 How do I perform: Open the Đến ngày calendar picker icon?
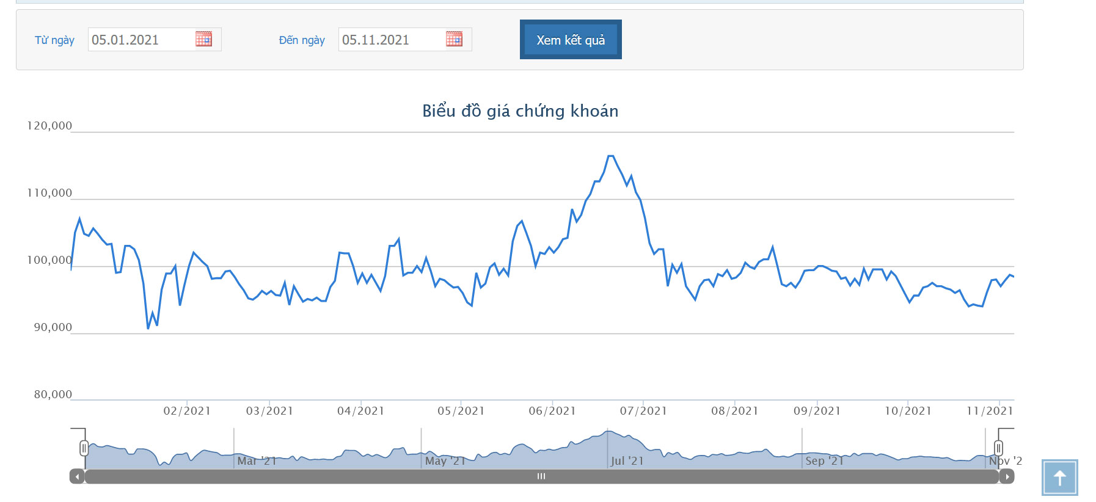pos(454,39)
